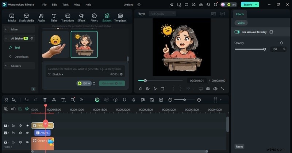Open the support headset icon
The width and height of the screenshot is (292, 153).
pos(208,5)
